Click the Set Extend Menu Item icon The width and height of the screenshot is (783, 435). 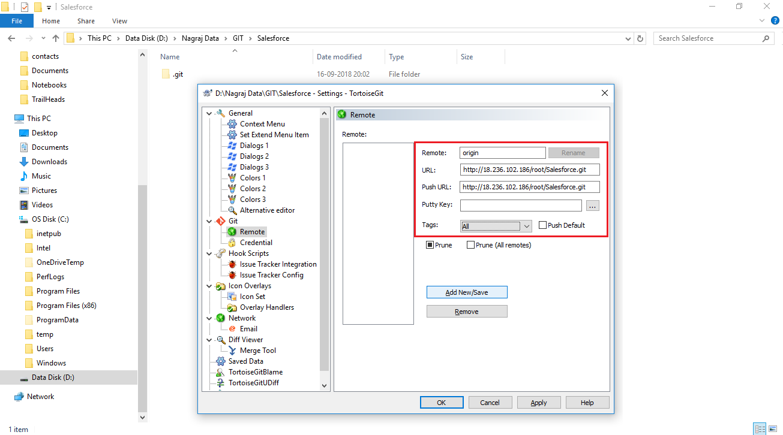(232, 135)
